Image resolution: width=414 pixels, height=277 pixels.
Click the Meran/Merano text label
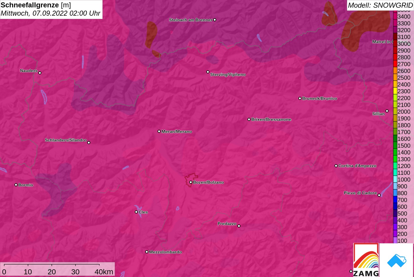[177, 131]
